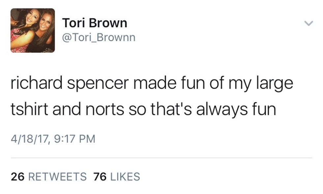Image resolution: width=323 pixels, height=194 pixels.
Task: Click Tori Brown's profile picture
Action: click(x=33, y=31)
